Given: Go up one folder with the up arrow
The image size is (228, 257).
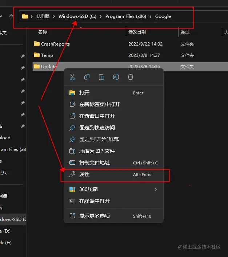Looking at the screenshot, I should coord(11,16).
